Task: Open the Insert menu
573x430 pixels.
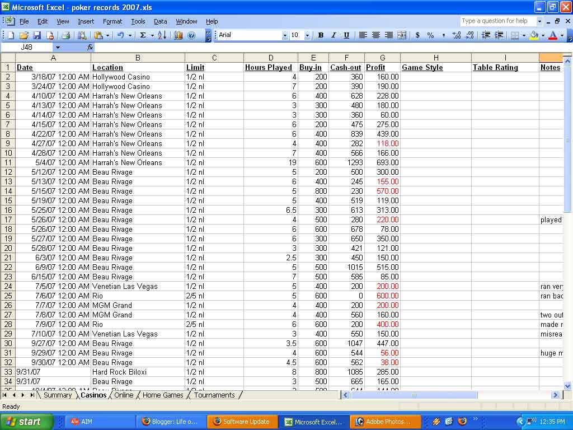Action: pos(86,22)
